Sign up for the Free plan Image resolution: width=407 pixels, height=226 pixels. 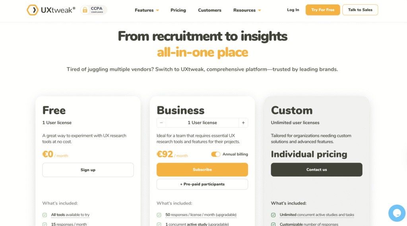[88, 170]
